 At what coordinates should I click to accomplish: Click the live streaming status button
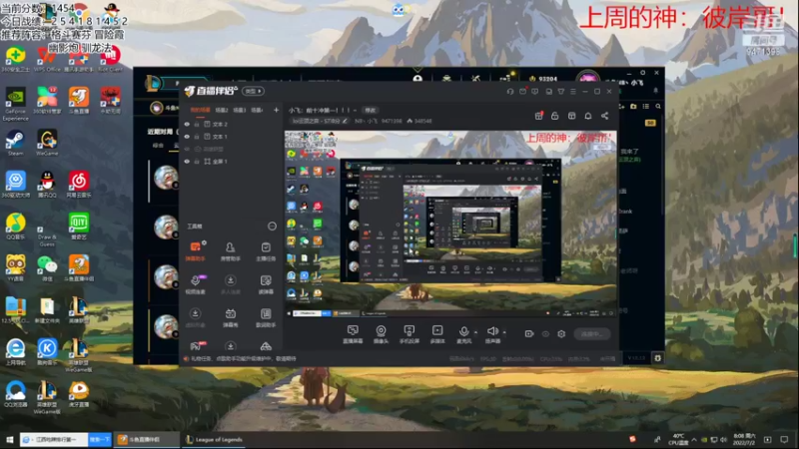point(591,334)
